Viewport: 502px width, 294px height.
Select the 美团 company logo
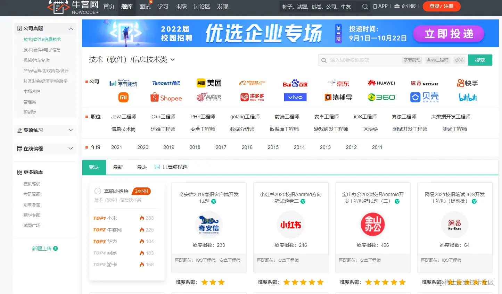(x=209, y=83)
